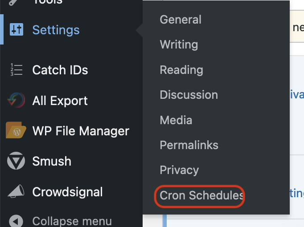Click the Crowdsignal megaphone icon

[x=16, y=191]
